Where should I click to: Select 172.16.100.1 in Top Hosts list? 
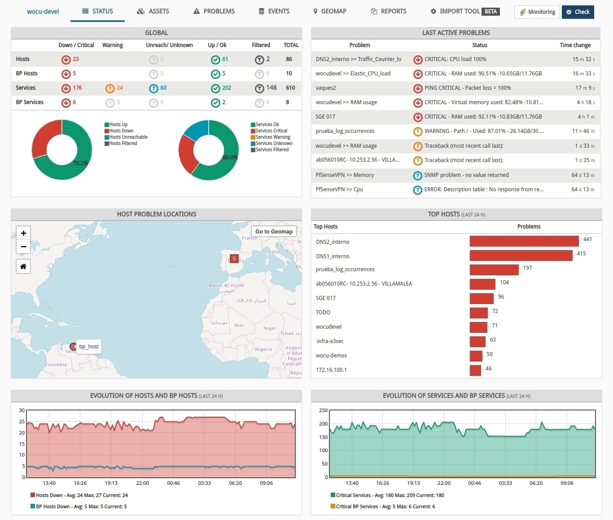tap(331, 370)
